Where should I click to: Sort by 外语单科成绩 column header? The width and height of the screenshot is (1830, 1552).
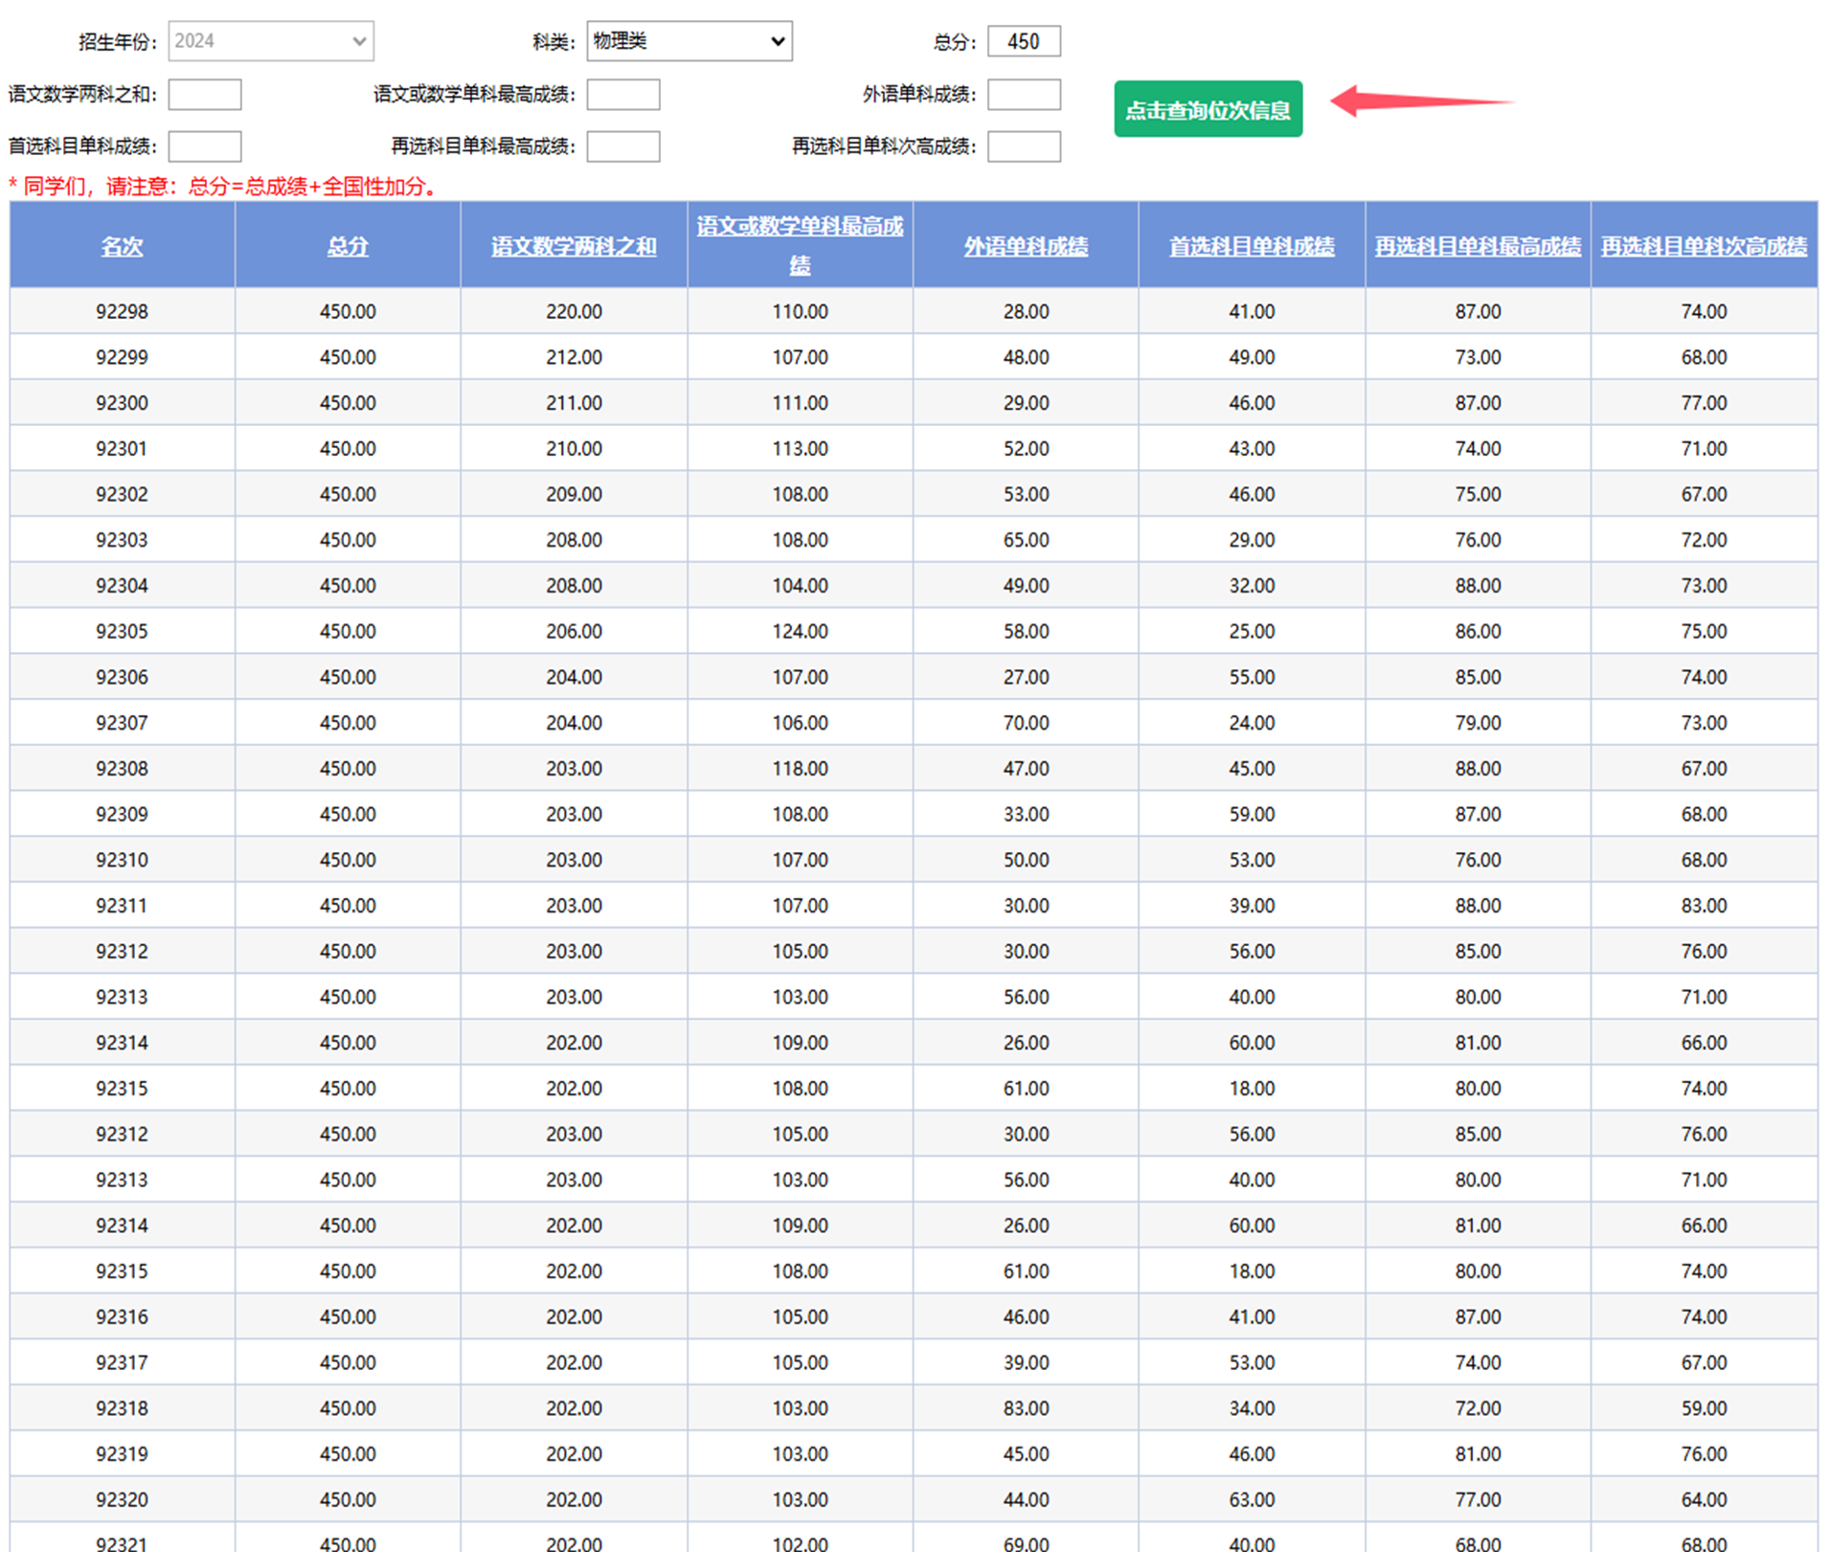1026,246
